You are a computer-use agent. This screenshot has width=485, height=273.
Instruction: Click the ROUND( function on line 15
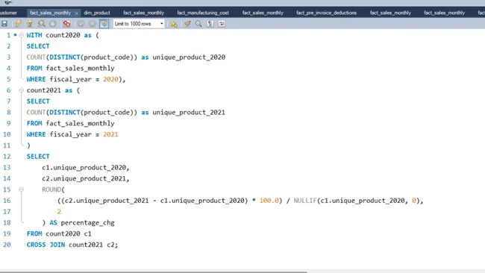(x=53, y=189)
